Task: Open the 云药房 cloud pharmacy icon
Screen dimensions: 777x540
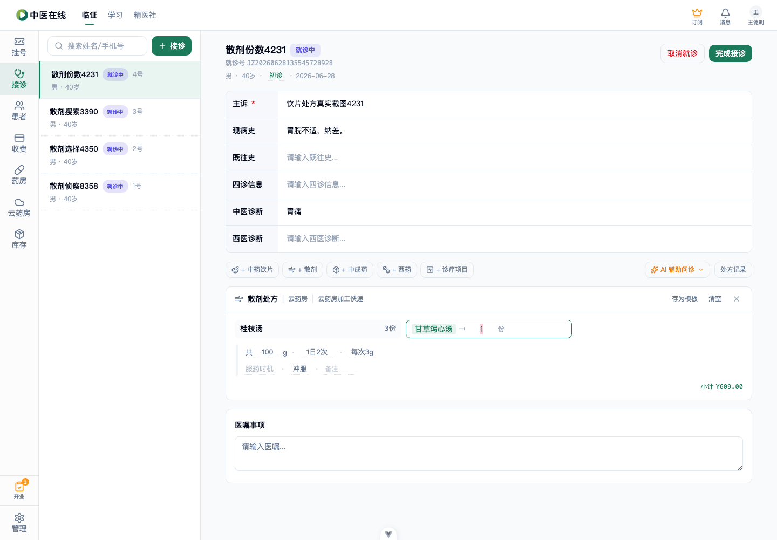Action: (19, 208)
